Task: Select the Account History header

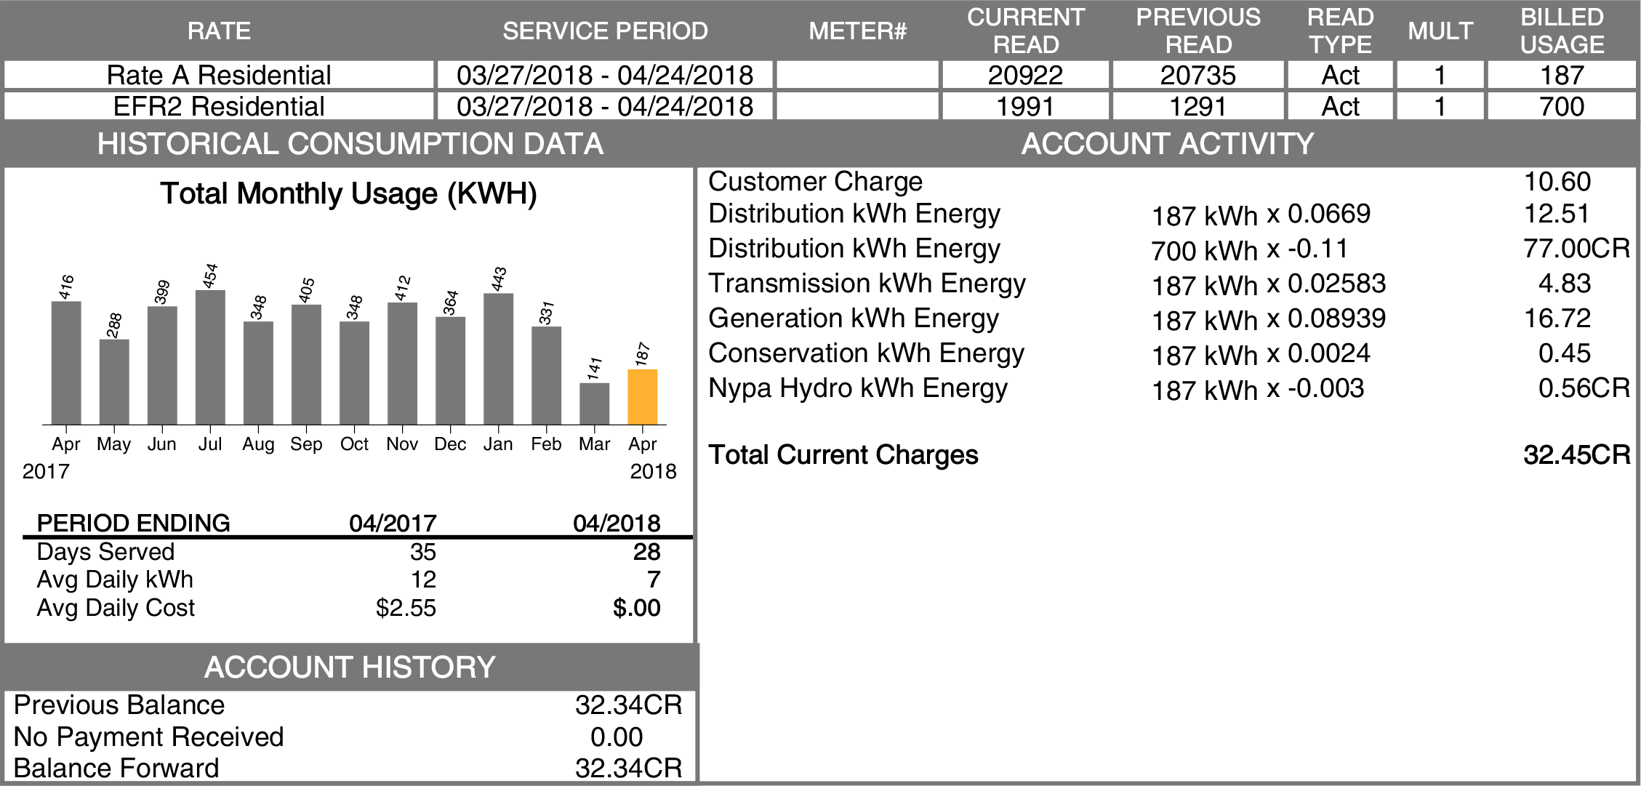Action: coord(350,667)
